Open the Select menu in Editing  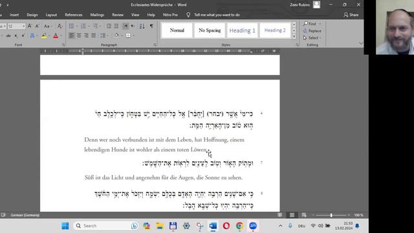tap(312, 38)
